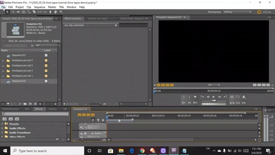Click the trash Clear icon in Project panel
This screenshot has height=155, width=275.
tap(35, 104)
